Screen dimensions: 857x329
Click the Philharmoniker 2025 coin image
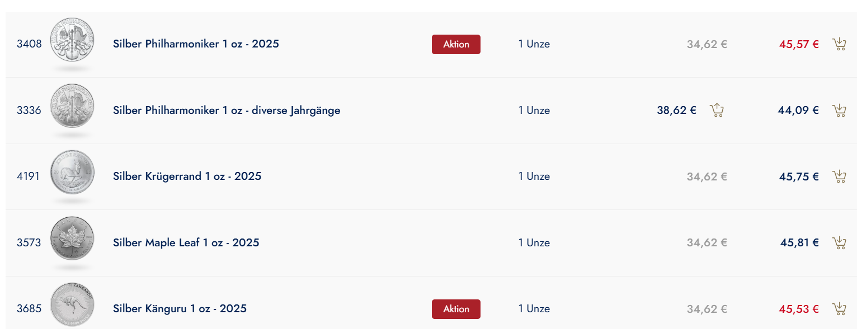72,40
